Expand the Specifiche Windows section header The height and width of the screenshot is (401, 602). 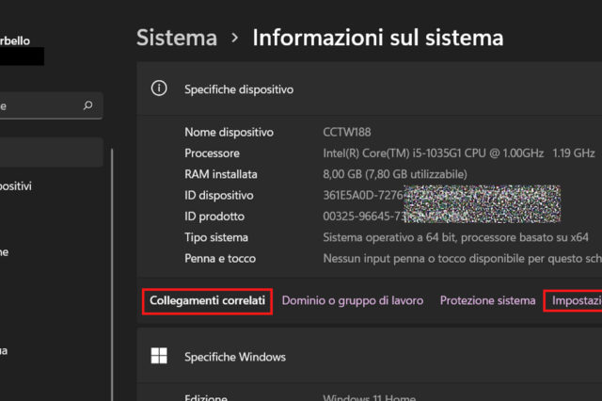coord(370,356)
